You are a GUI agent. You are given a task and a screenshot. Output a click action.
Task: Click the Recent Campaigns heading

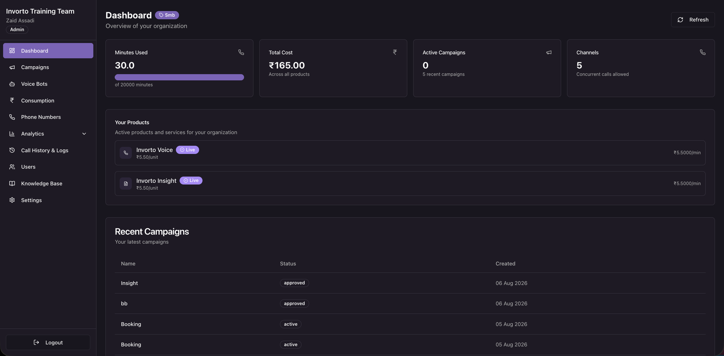click(x=152, y=232)
